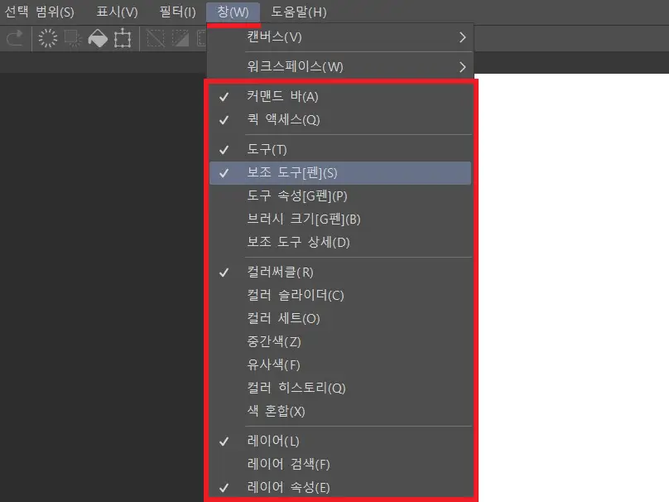Uncheck the 레이어 속성(E) panel
The height and width of the screenshot is (502, 669).
tap(287, 487)
